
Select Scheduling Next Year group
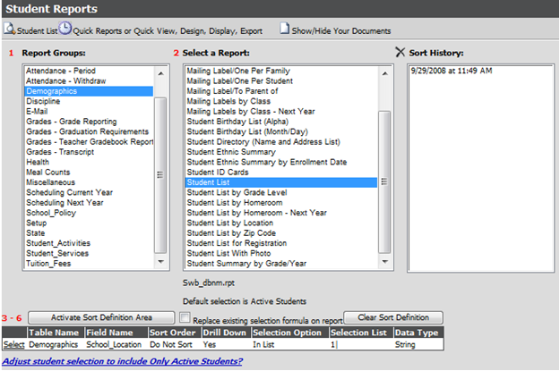[89, 203]
